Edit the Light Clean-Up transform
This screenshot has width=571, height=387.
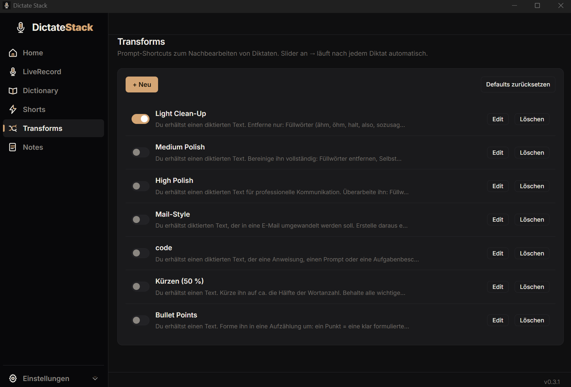pyautogui.click(x=498, y=119)
